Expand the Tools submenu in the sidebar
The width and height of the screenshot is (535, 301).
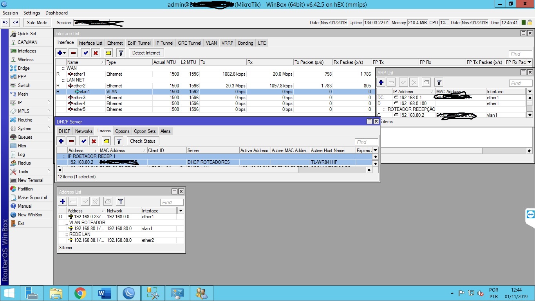[x=49, y=171]
